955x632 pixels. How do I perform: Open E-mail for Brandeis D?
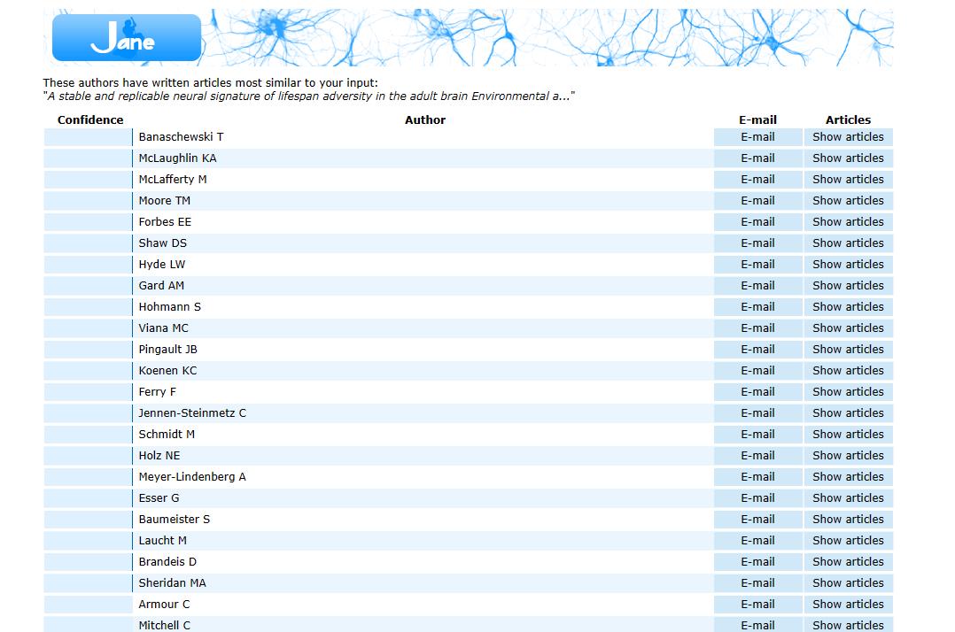[757, 562]
